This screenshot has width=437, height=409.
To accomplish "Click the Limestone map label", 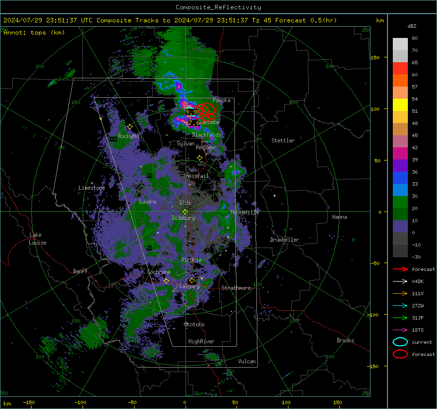I will (92, 188).
